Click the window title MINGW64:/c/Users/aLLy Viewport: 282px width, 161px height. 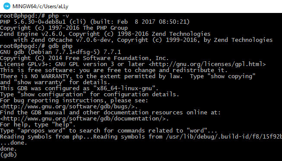41,6
